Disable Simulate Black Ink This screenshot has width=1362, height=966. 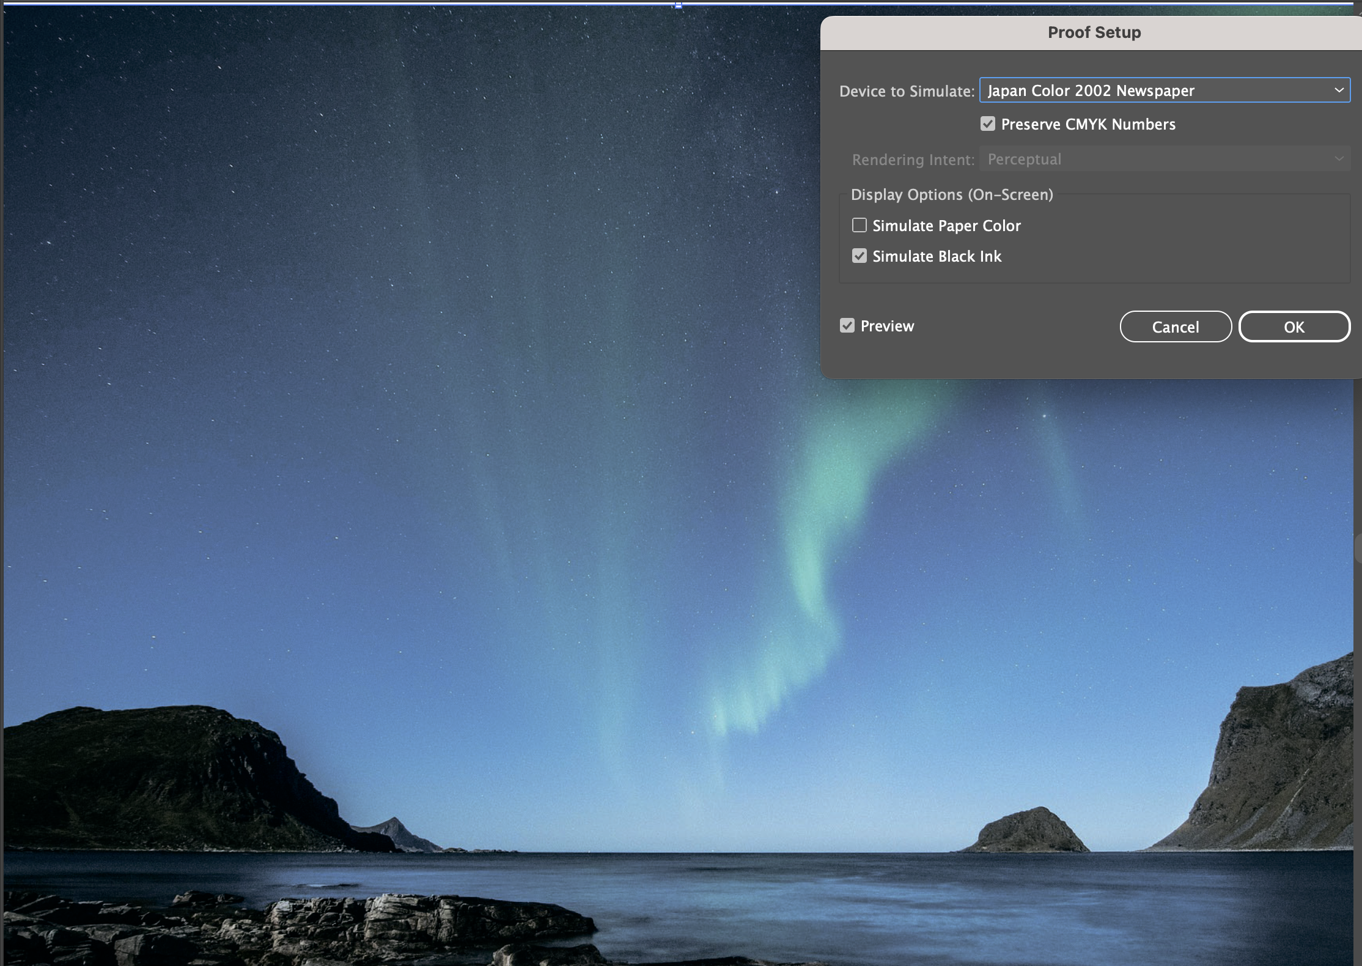tap(860, 256)
